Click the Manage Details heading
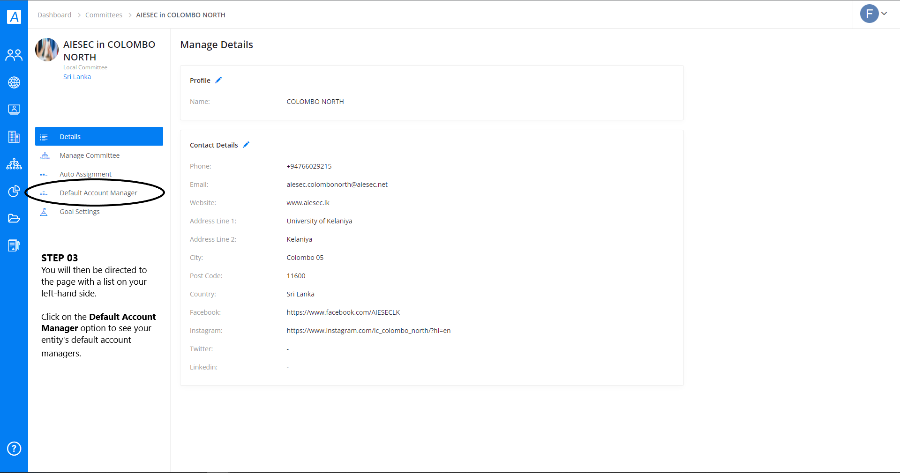Image resolution: width=900 pixels, height=473 pixels. (x=217, y=44)
